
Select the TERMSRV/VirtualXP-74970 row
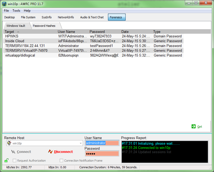click(93, 50)
